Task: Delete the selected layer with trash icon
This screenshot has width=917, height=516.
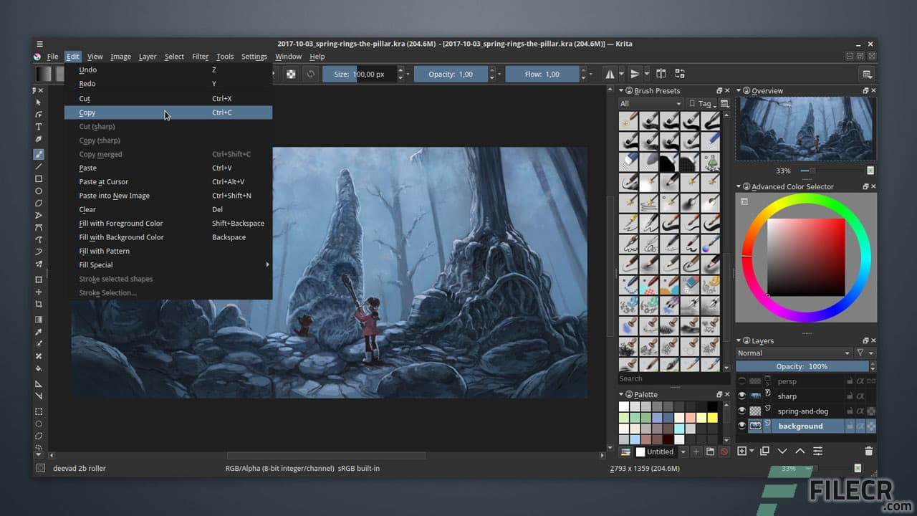Action: click(868, 450)
